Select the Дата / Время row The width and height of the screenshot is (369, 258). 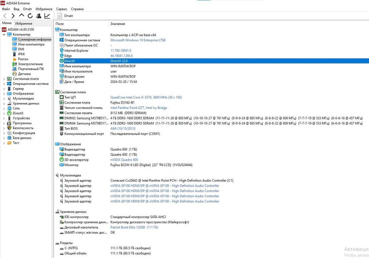[212, 82]
